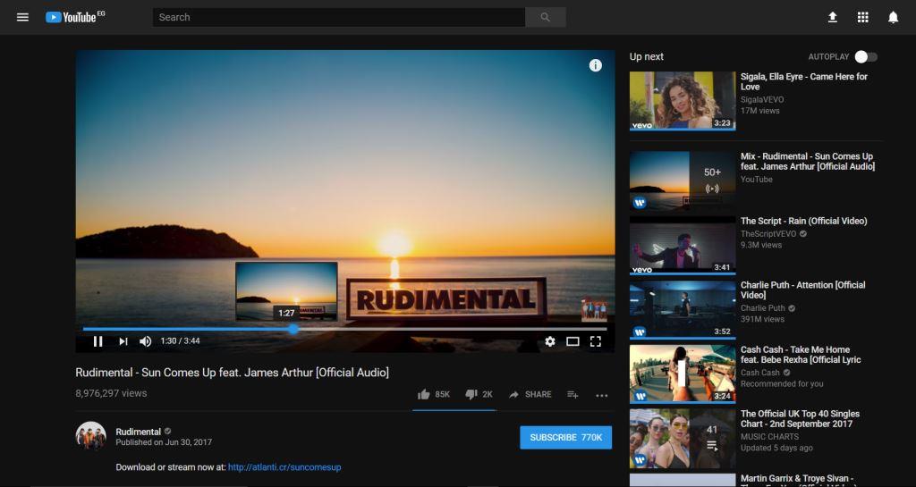Click the 8,976,297 views count
The height and width of the screenshot is (487, 916).
point(111,393)
